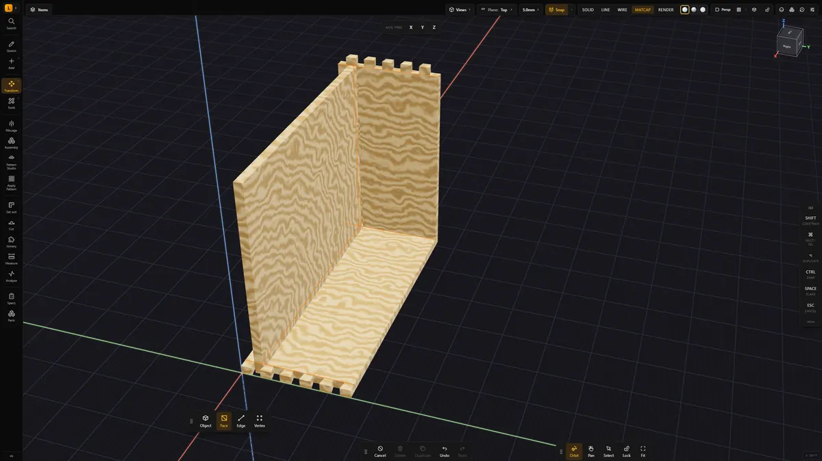Select the Measure tool
Viewport: 822px width, 461px height.
tap(11, 259)
